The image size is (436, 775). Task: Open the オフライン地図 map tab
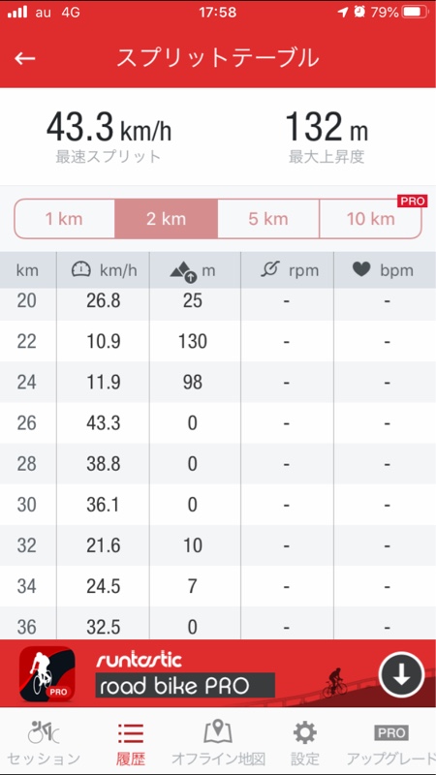click(218, 743)
